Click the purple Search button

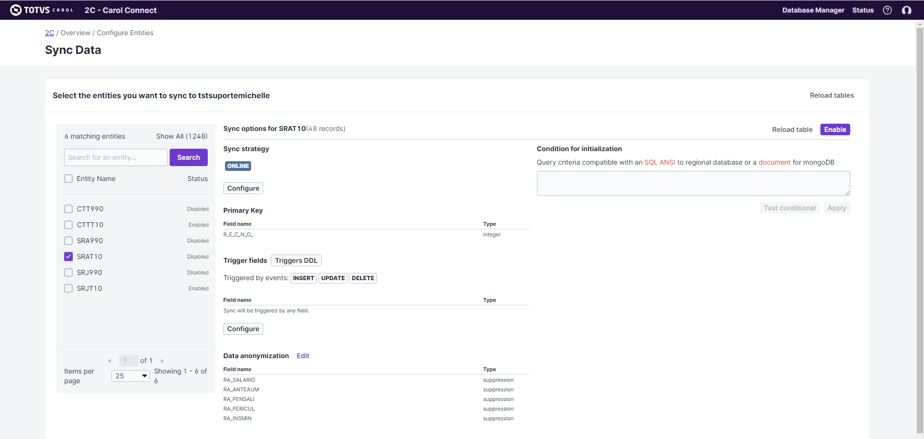point(188,157)
